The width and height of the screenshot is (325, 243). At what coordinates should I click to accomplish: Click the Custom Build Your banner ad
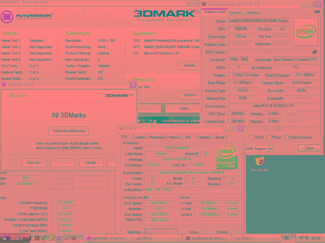(169, 121)
